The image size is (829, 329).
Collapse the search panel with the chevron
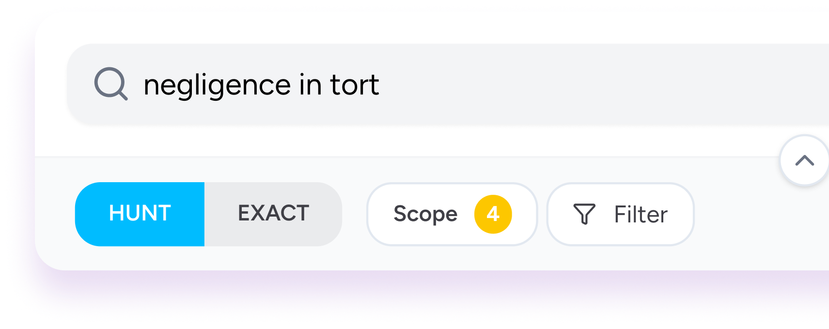pyautogui.click(x=805, y=160)
